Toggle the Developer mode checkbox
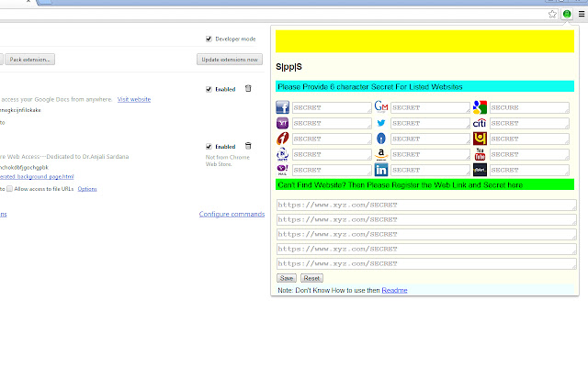 click(x=209, y=39)
